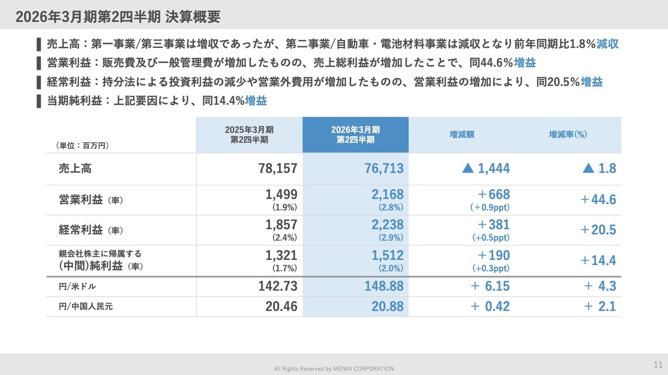Click the 円/中国人民元 row label
This screenshot has width=668, height=375.
(86, 307)
